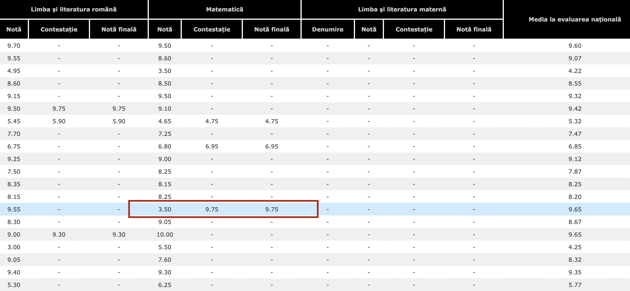Image resolution: width=630 pixels, height=291 pixels.
Task: Select the 4.65 math grade cell
Action: point(165,121)
